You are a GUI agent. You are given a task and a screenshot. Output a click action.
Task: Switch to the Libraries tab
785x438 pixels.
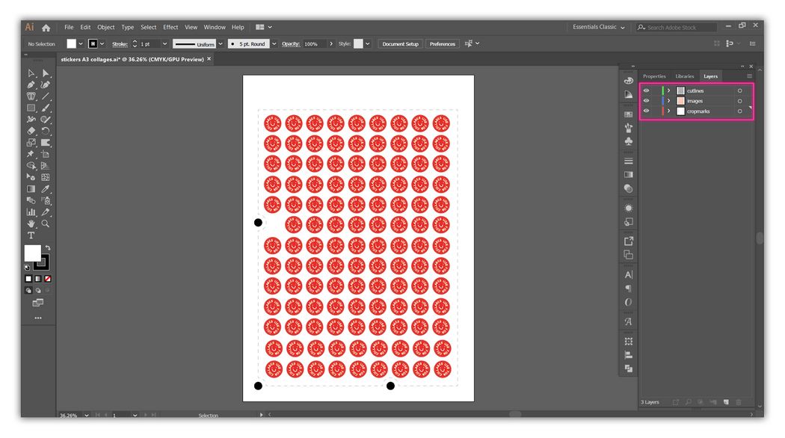(x=684, y=75)
